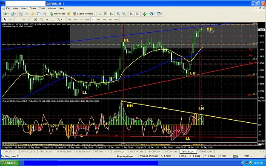Click the 11:15 PM taskbar clock

click(258, 163)
